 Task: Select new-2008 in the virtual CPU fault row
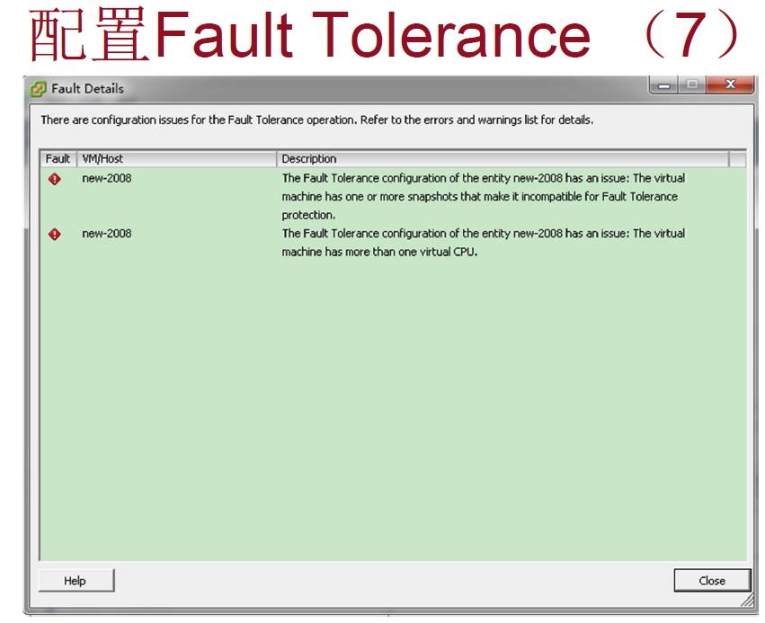pos(106,233)
